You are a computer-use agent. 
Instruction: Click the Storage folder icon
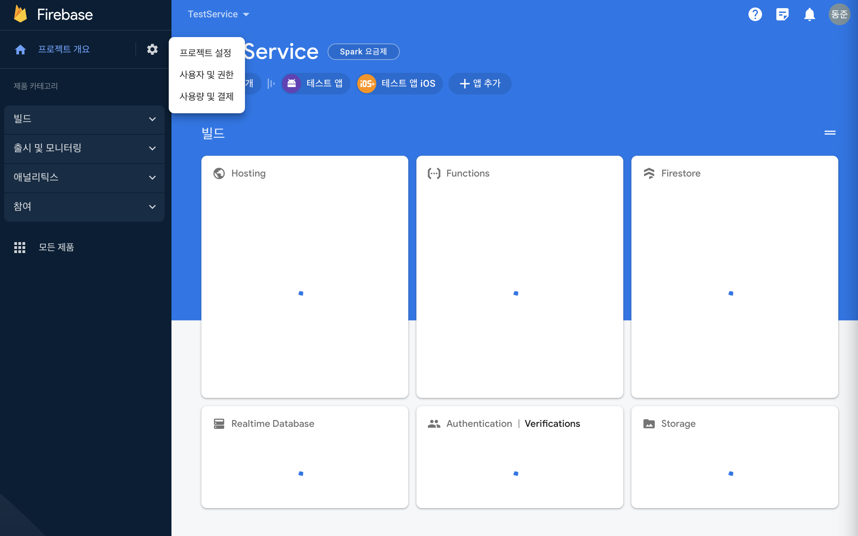tap(649, 424)
